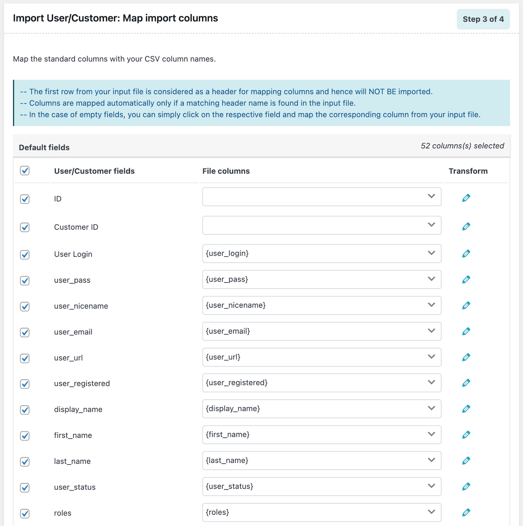Screen dimensions: 523x526
Task: Click the Default fields section header
Action: (x=44, y=148)
